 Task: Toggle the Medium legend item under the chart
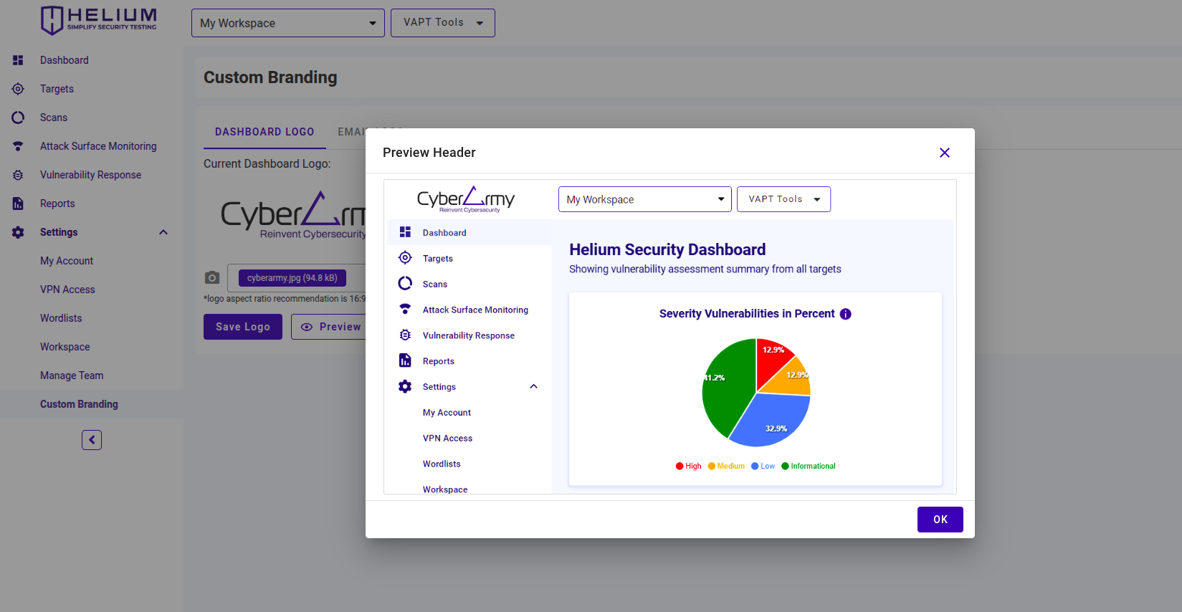[x=726, y=466]
